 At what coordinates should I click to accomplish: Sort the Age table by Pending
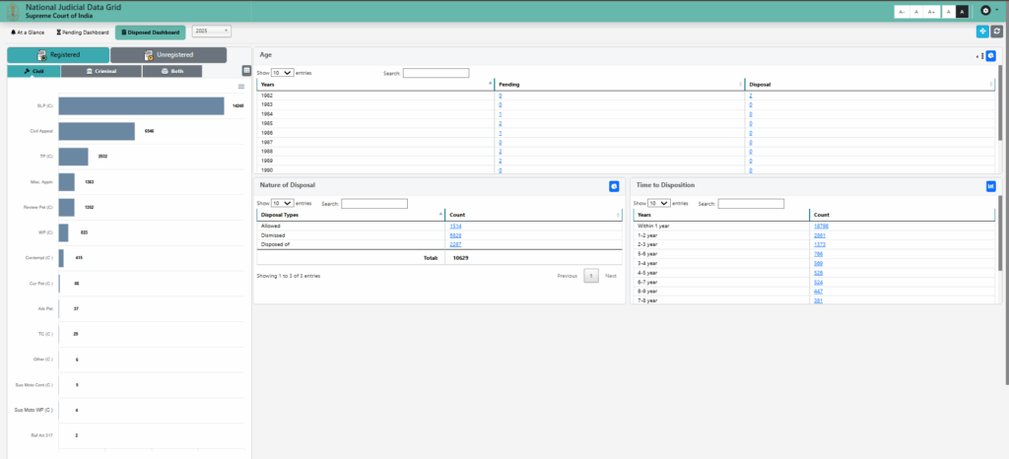click(620, 84)
